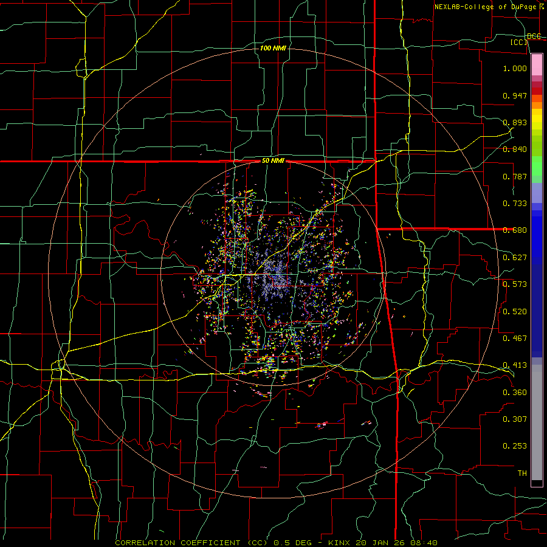Click the 0.947 legend value
The height and width of the screenshot is (547, 547).
pos(515,95)
